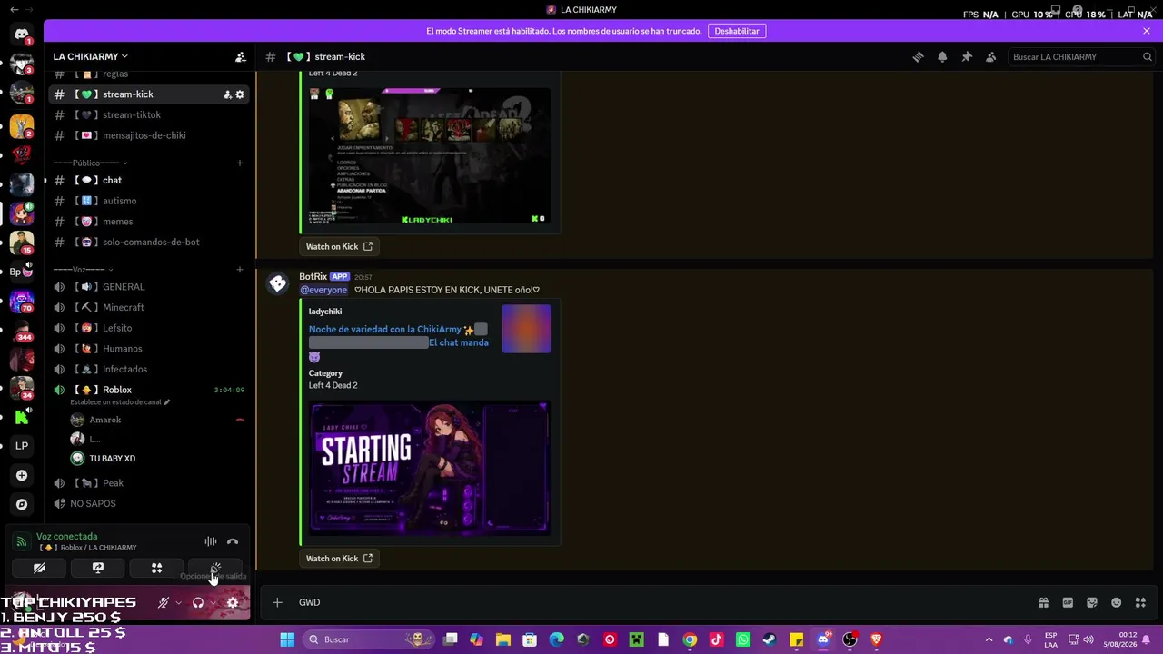Open the NO SAPOS channel

coord(148,503)
